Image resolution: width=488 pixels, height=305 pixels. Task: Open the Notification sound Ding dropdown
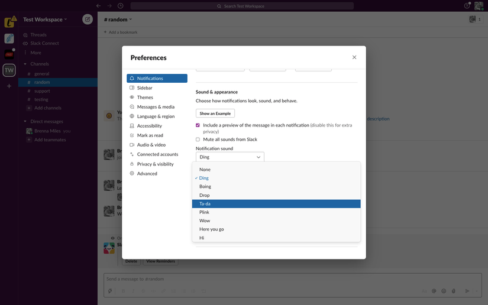pyautogui.click(x=230, y=157)
